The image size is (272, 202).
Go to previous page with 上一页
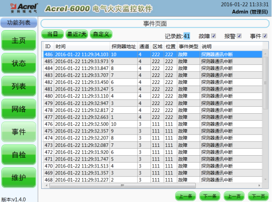click(233, 196)
